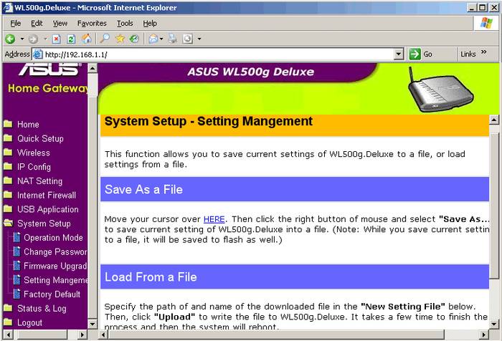The image size is (502, 341).
Task: Click in the address URL field
Action: (215, 54)
